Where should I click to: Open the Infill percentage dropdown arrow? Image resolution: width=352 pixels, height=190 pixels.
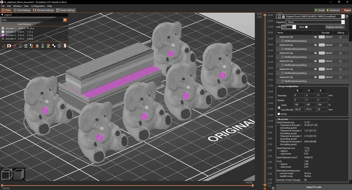pyautogui.click(x=294, y=27)
